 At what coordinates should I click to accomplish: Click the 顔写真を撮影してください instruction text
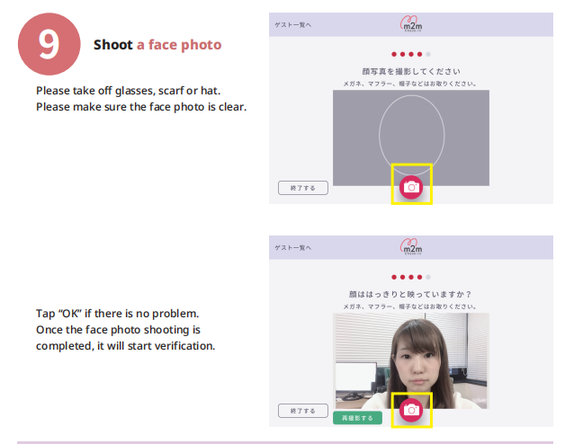click(x=410, y=71)
